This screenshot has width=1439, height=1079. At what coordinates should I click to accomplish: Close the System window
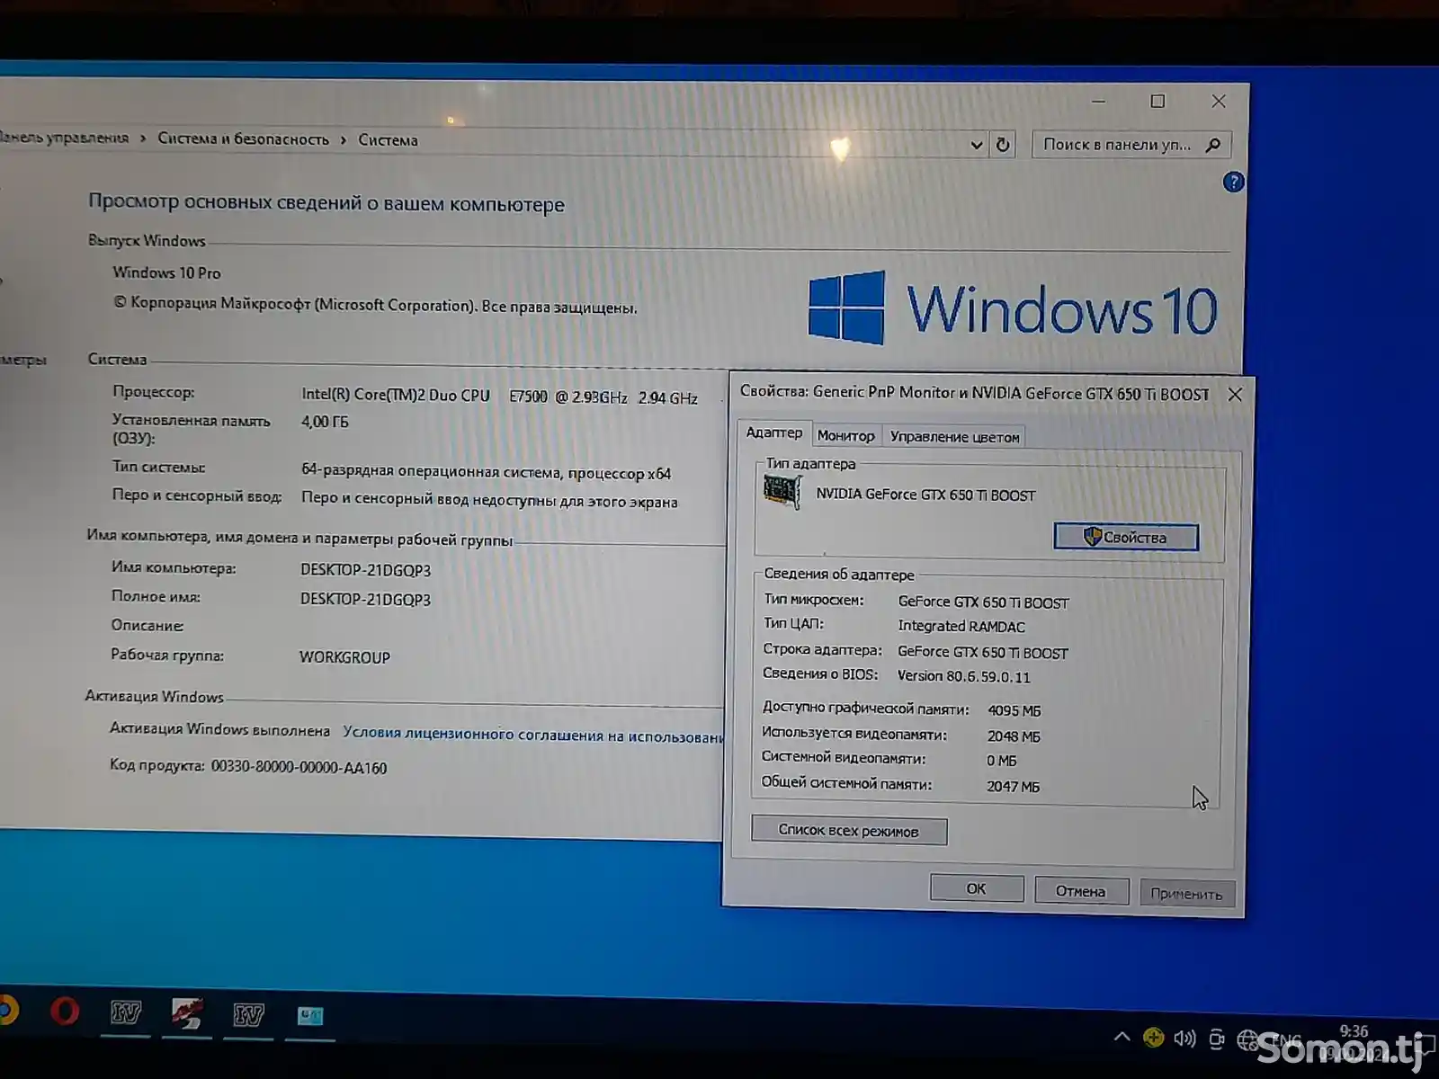(1219, 102)
